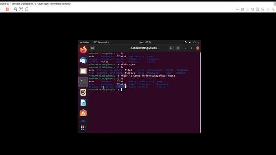276x155 pixels.
Task: Open the dropdown arrow beside the pause button
Action: (x=11, y=9)
